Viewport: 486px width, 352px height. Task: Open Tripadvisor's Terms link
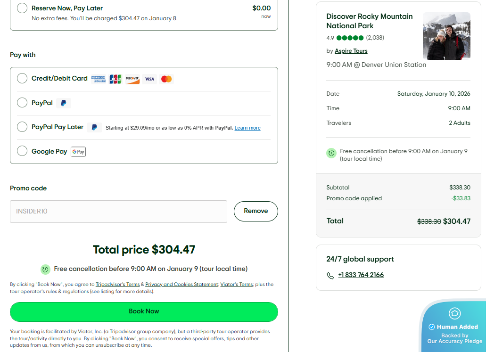click(117, 285)
